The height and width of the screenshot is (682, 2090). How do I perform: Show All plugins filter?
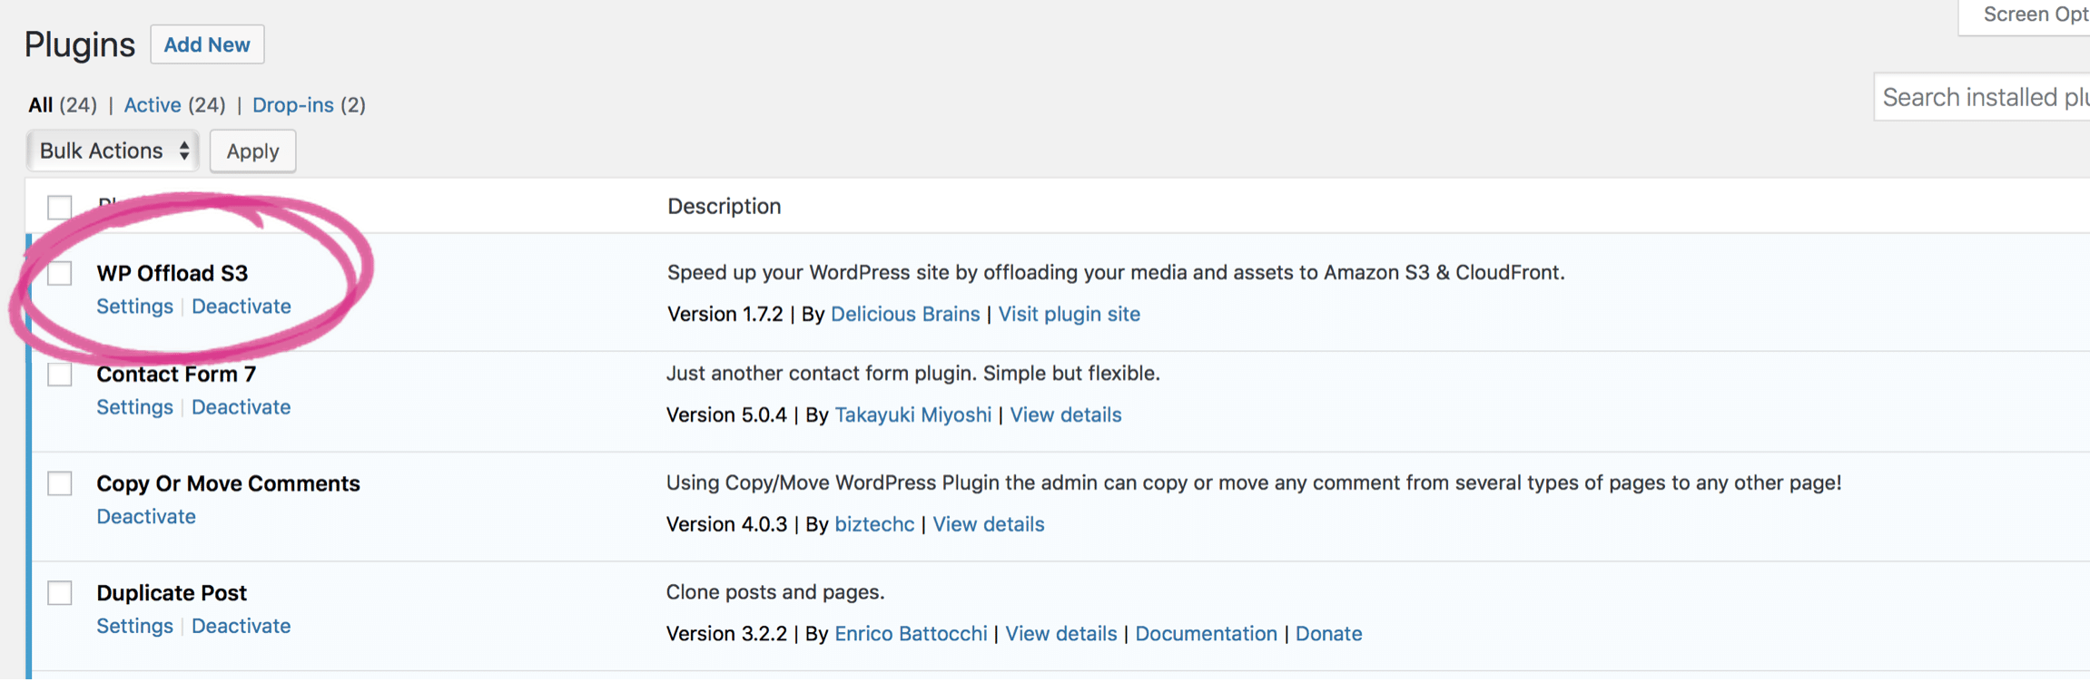click(x=40, y=105)
